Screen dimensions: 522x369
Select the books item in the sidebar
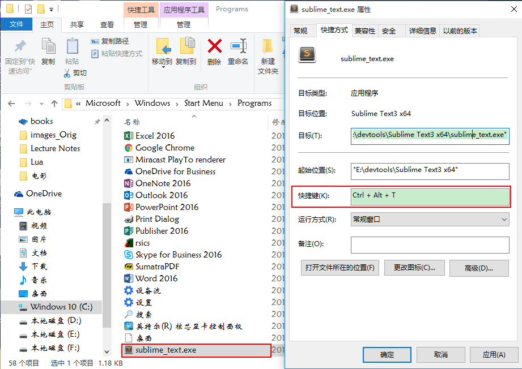point(41,121)
